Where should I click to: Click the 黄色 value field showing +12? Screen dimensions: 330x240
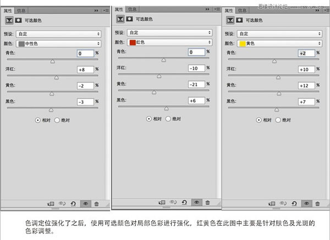tap(306, 86)
